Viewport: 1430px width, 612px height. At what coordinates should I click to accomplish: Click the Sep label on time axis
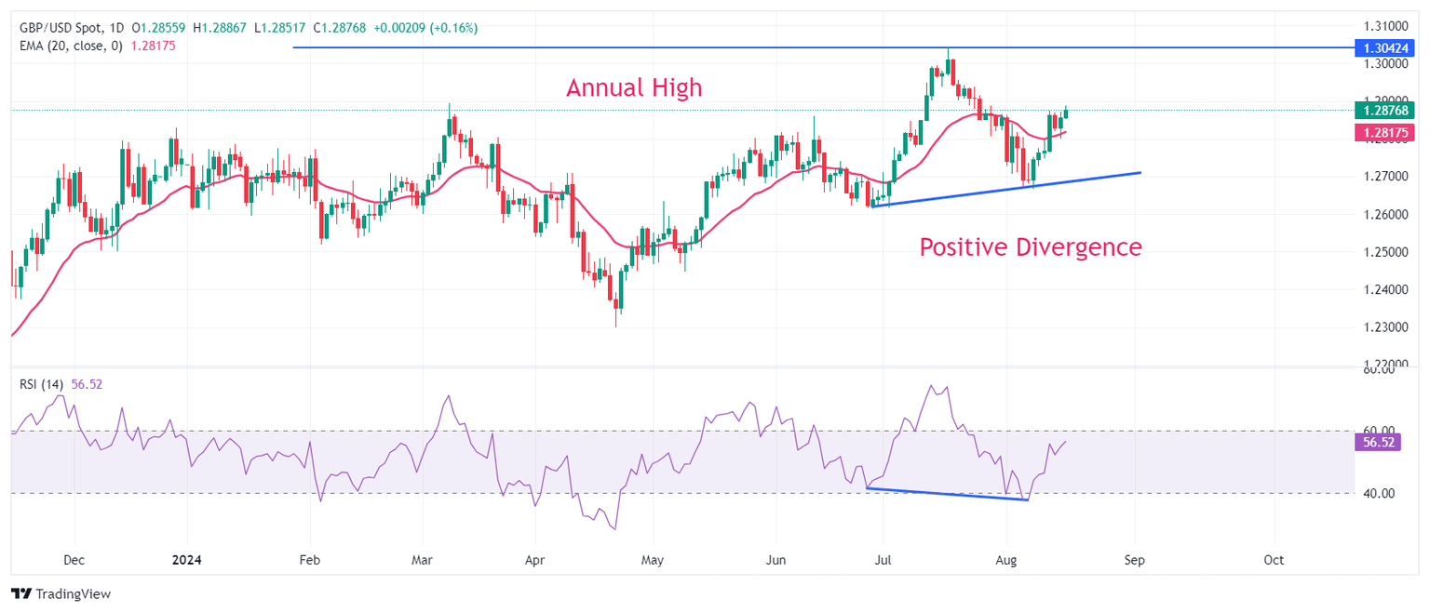coord(1134,561)
